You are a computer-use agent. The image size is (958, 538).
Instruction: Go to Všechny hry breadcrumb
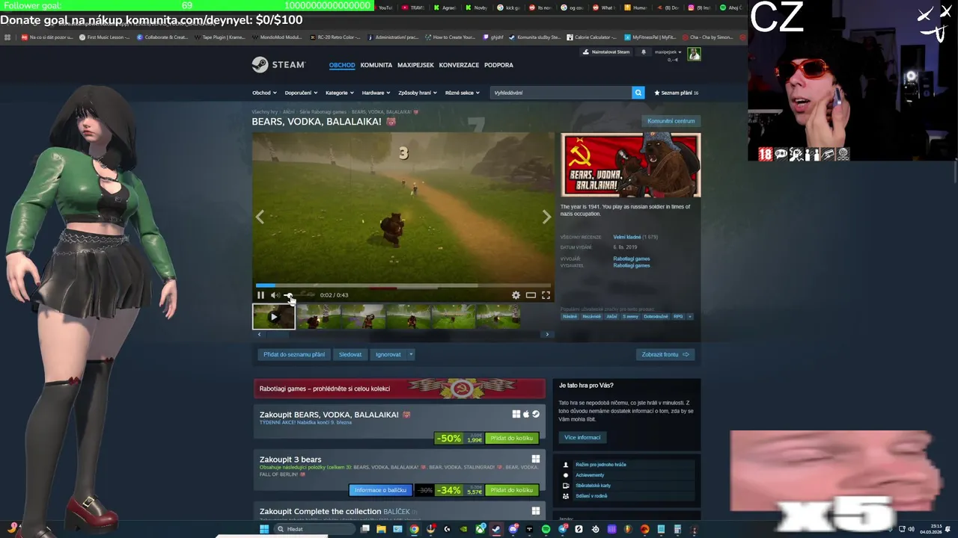tap(265, 112)
